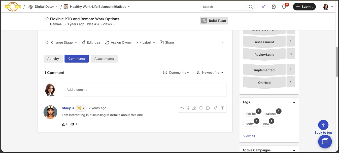339x153 pixels.
Task: Select the new tag
Action: 266,124
